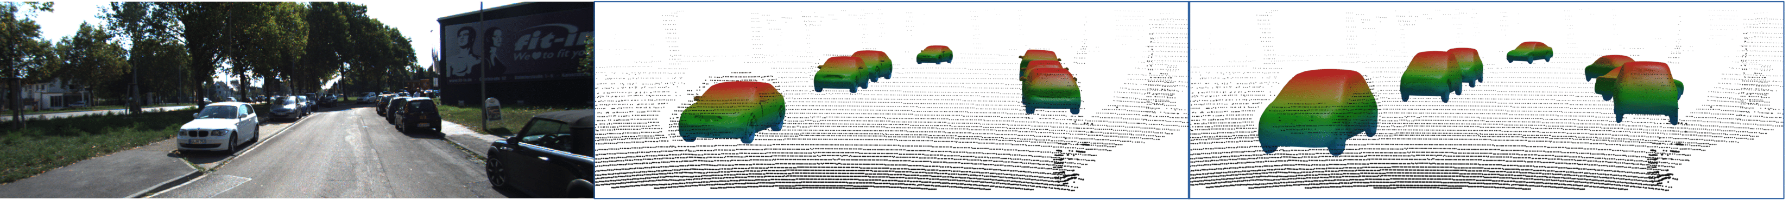Click the stacked cars at middle panel's right
Screen dimensions: 1789x200
coord(1050,81)
